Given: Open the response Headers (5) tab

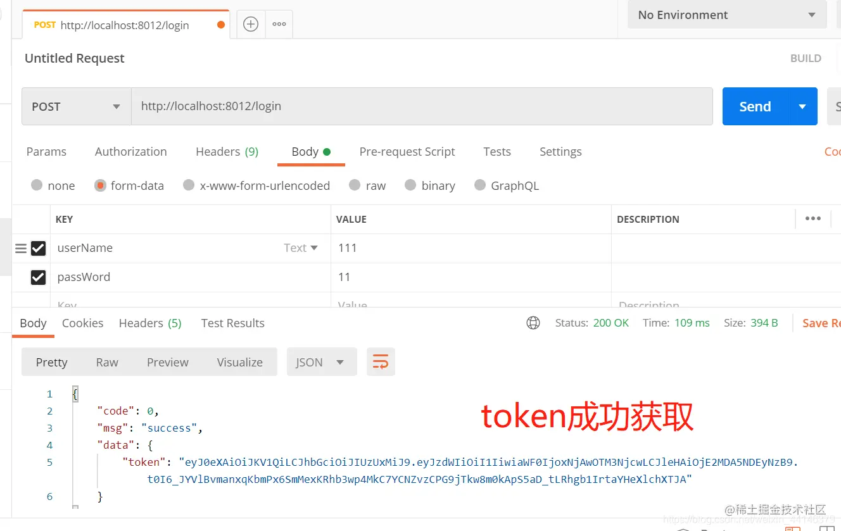Looking at the screenshot, I should (x=150, y=323).
